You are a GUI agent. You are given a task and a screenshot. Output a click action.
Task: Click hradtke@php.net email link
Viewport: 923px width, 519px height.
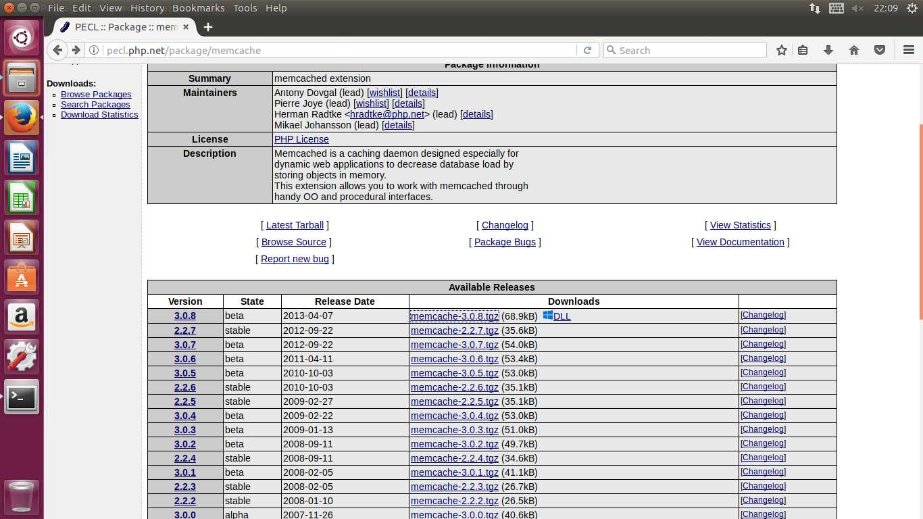tap(387, 114)
